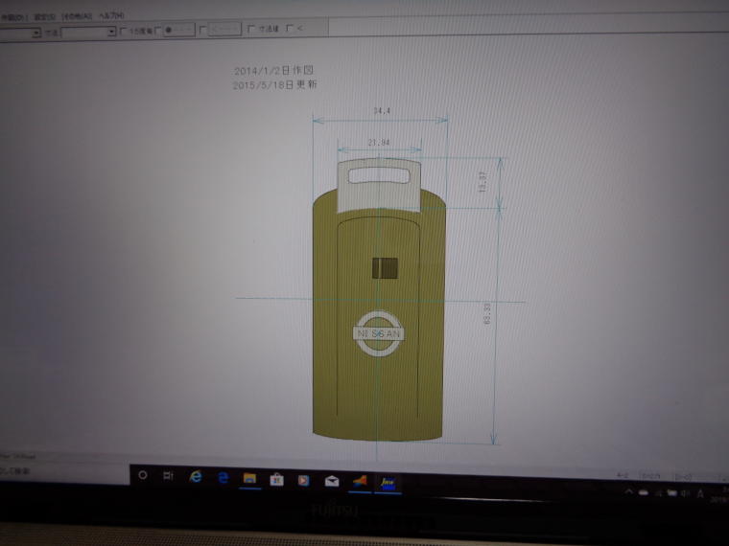Screen dimensions: 729x546
Task: Open the first menu on the left of the menu bar
Action: (14, 17)
